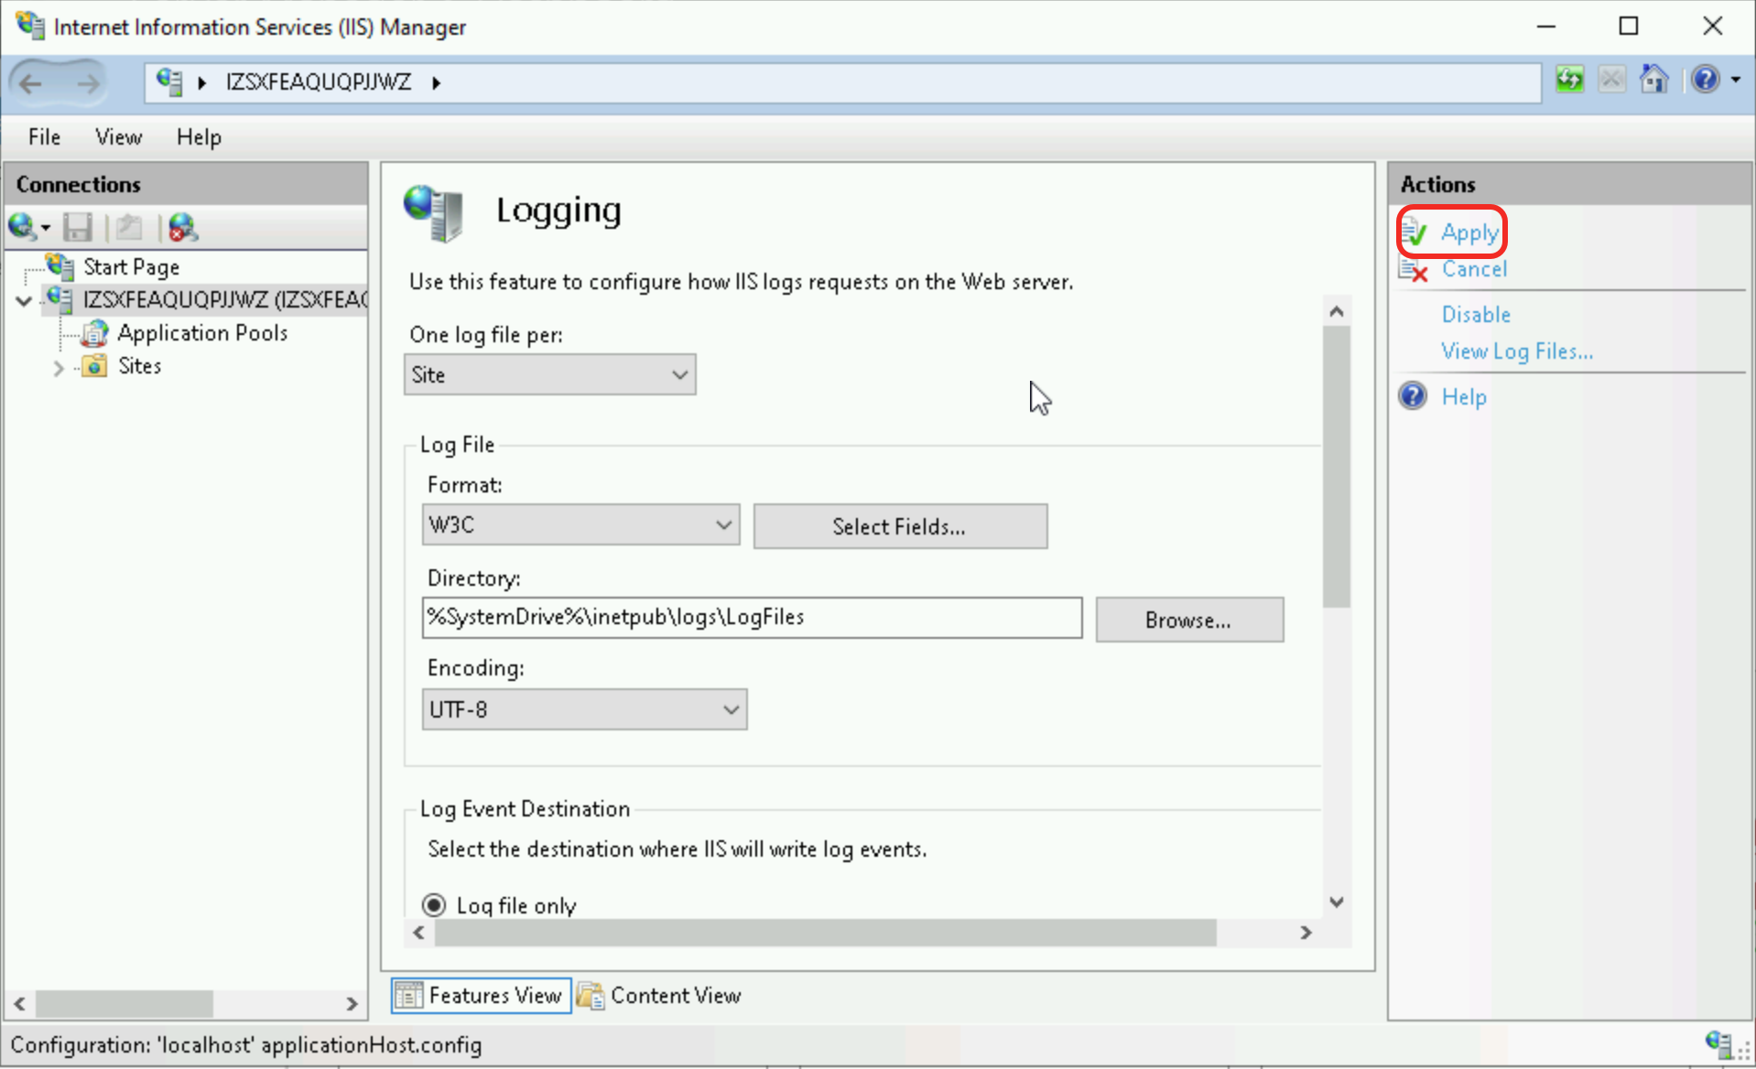Click the Apply action link
1756x1069 pixels.
1469,232
